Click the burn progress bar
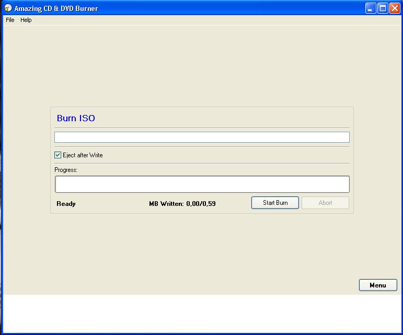Screen dimensions: 403x335 [202, 184]
